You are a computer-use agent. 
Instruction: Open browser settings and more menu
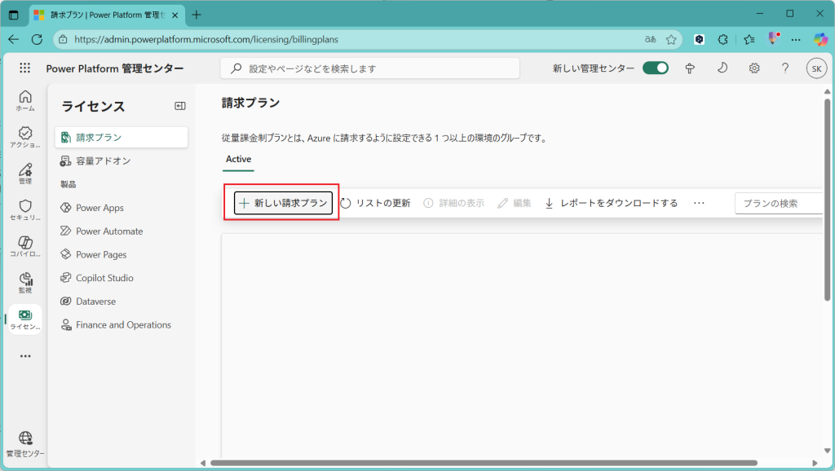click(x=796, y=39)
